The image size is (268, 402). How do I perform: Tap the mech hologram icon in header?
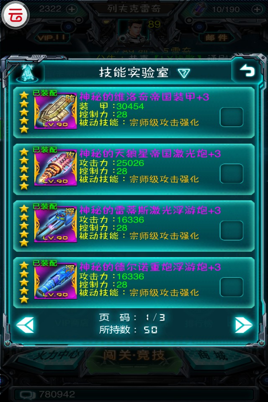27,73
